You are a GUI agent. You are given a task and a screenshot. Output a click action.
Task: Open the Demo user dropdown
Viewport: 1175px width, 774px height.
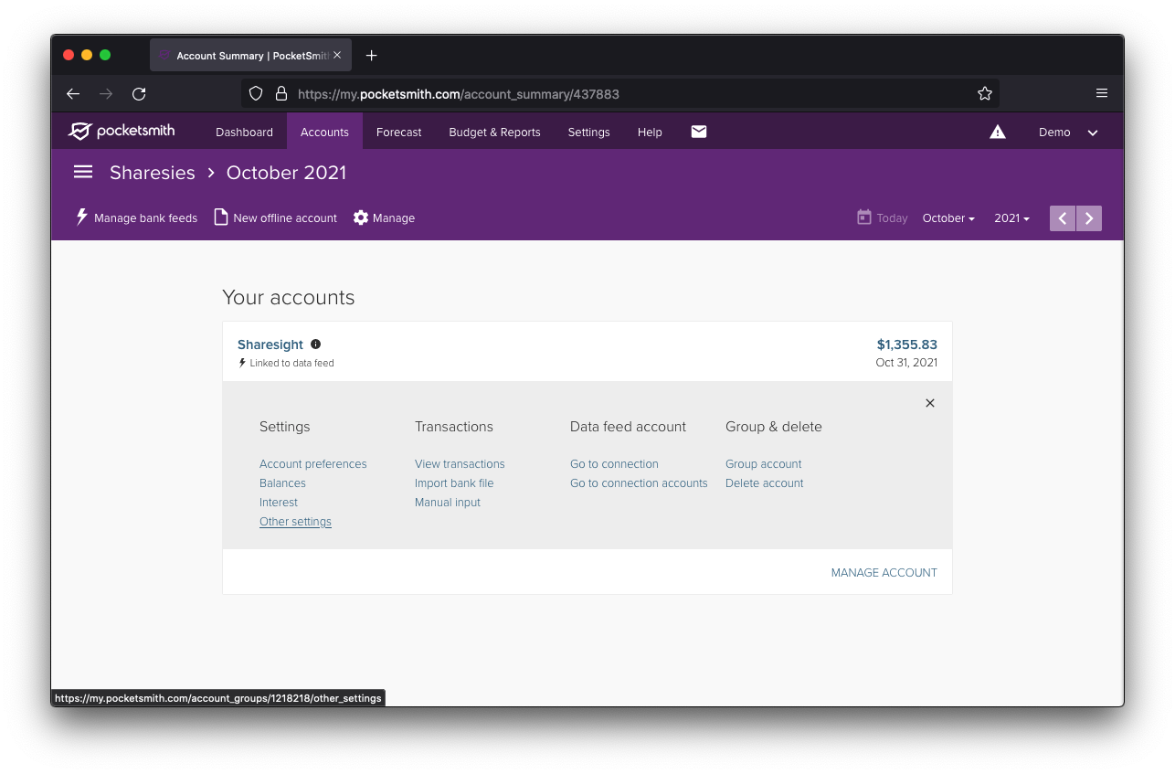[x=1067, y=133]
